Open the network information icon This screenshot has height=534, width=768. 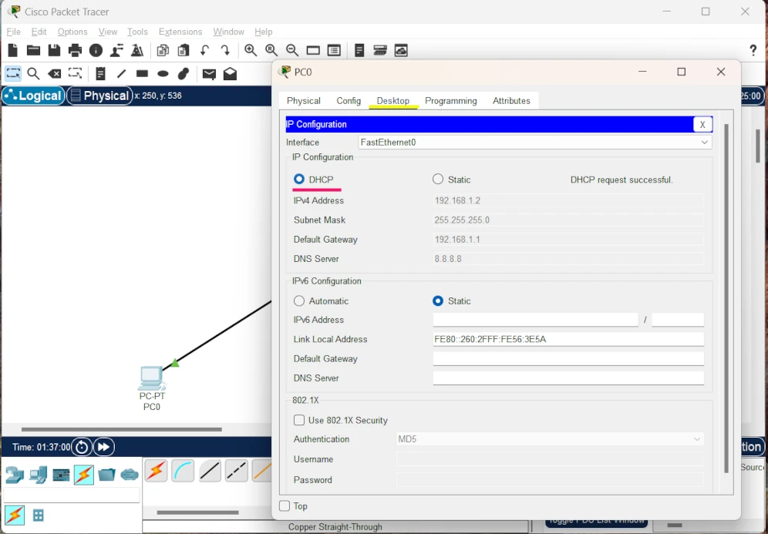[96, 50]
